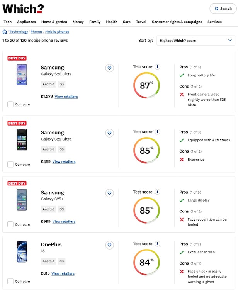Save OnePlus 15 using heart icon
Viewport: 238px width, 292px height.
click(109, 245)
